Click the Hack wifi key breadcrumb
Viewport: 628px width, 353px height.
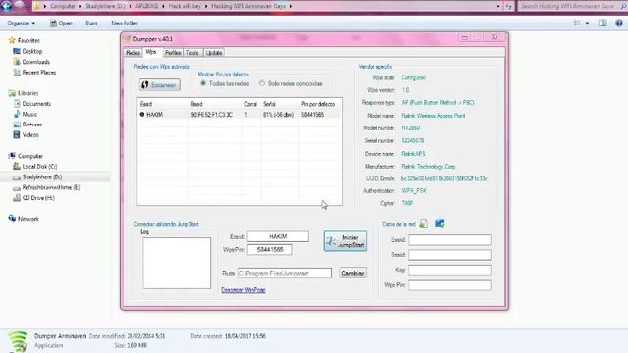(184, 6)
